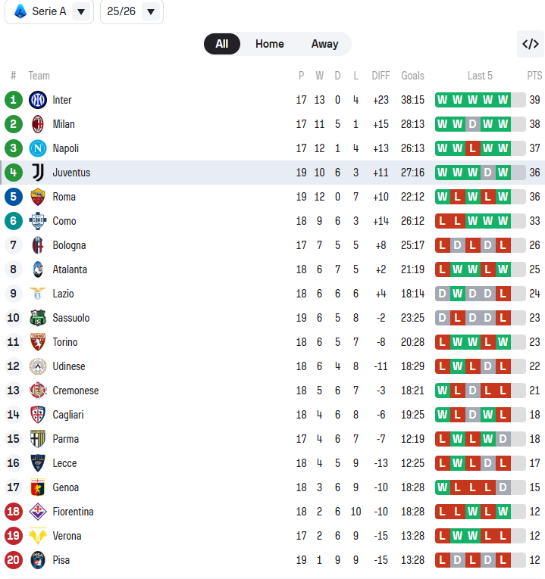Click the Inter club crest icon

(x=38, y=100)
